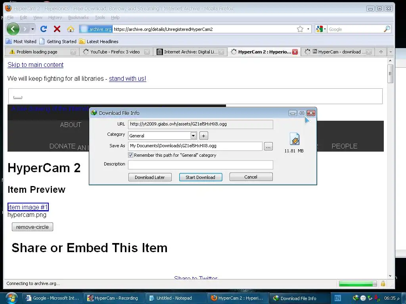Open the View menu
This screenshot has height=304, width=406.
pyautogui.click(x=38, y=17)
